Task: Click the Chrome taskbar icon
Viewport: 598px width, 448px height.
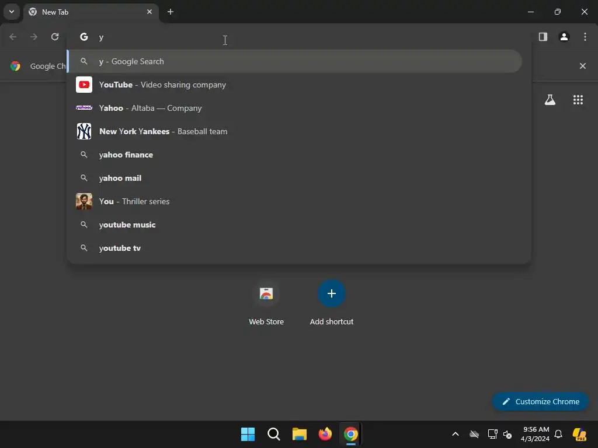Action: tap(351, 434)
